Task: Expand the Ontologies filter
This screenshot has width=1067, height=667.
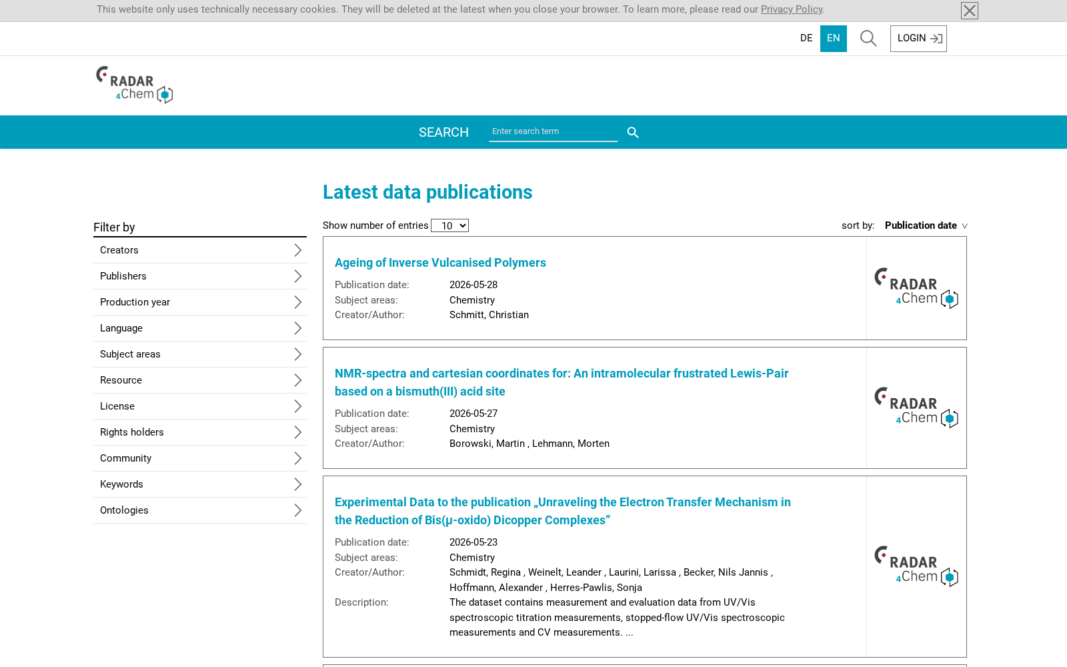Action: point(200,510)
